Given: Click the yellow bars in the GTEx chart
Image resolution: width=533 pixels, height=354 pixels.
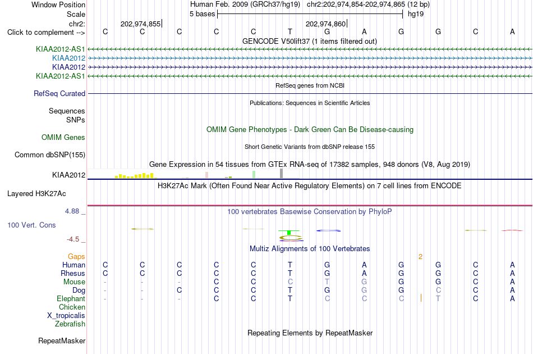Looking at the screenshot, I should click(x=136, y=176).
